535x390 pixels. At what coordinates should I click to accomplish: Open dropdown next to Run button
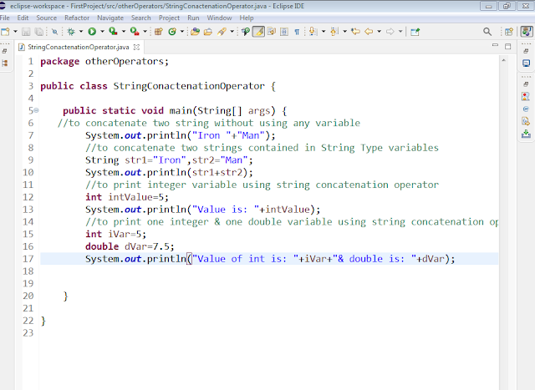click(102, 32)
